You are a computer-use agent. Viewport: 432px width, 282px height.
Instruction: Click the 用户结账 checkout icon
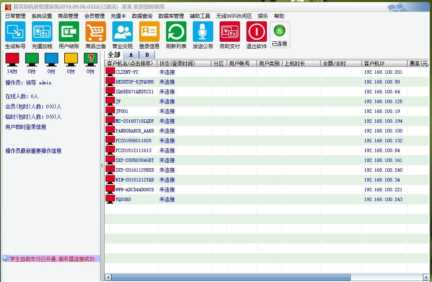pyautogui.click(x=69, y=32)
